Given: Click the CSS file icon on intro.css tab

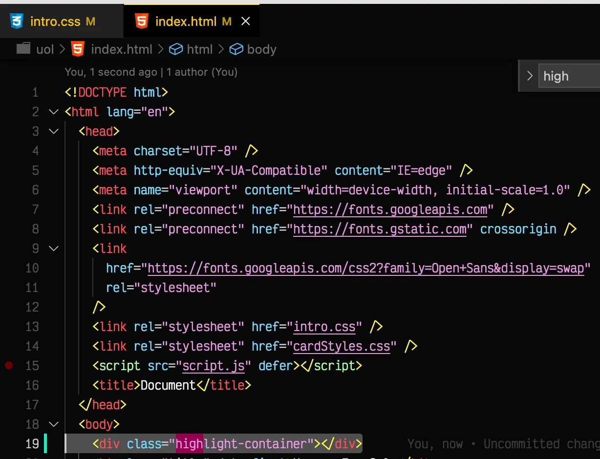Looking at the screenshot, I should 17,21.
